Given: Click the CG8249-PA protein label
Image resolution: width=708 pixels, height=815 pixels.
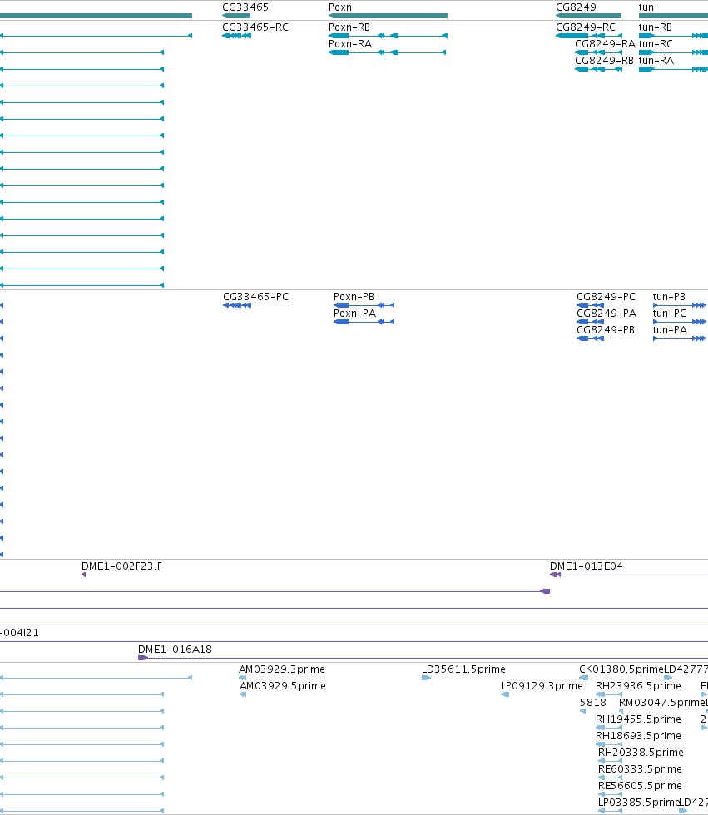Looking at the screenshot, I should (607, 313).
